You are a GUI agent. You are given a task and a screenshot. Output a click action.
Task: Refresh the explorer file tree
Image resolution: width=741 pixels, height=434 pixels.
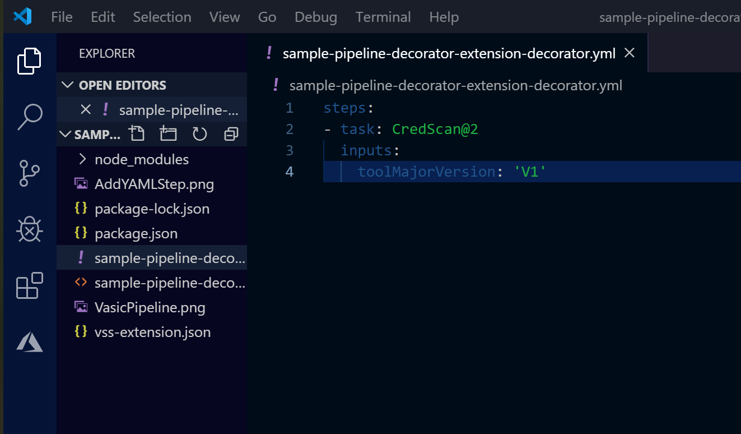[x=199, y=134]
